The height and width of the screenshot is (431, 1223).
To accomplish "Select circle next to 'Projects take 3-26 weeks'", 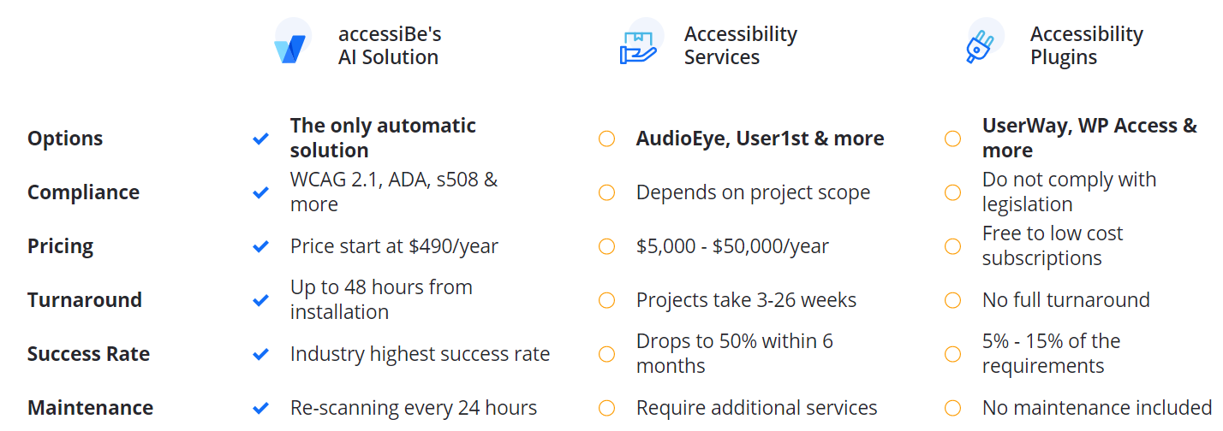I will (606, 300).
